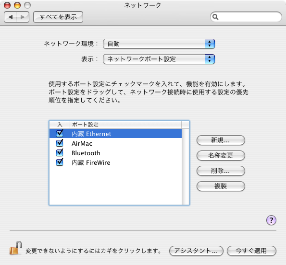Viewport: 286px width, 265px height.
Task: Click the gray zoom window button
Action: coord(27,5)
